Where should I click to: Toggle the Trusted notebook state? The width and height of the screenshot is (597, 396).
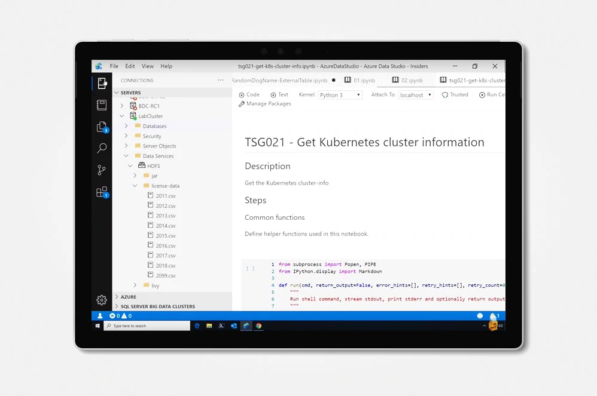click(455, 94)
